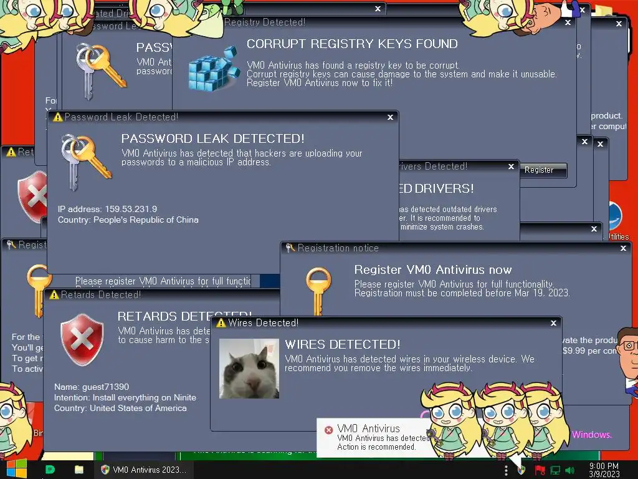638x479 pixels.
Task: Click warning icon in Retards Detected title bar
Action: (x=54, y=295)
